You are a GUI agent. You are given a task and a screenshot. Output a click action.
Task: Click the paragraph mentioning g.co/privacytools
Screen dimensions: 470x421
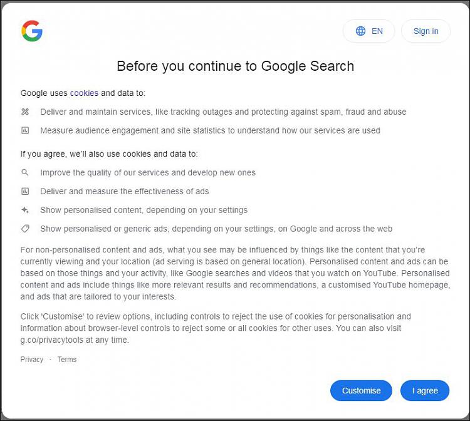coord(216,328)
